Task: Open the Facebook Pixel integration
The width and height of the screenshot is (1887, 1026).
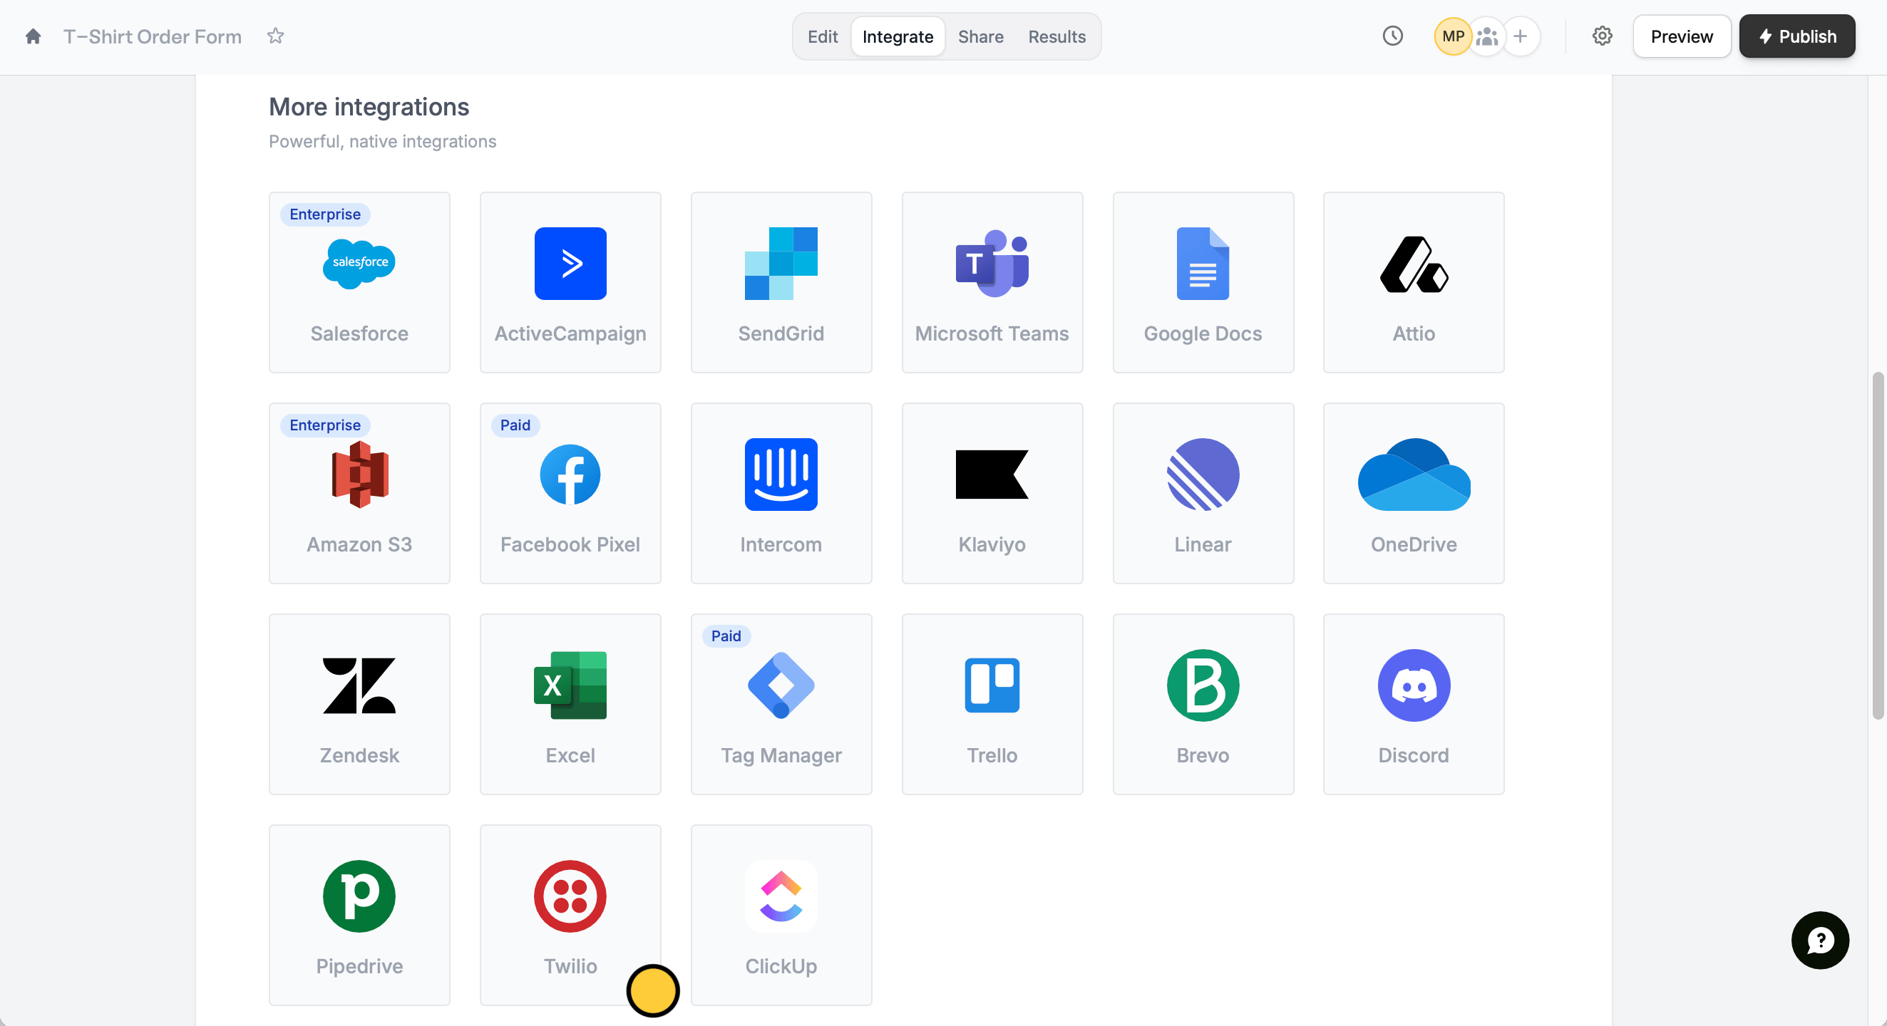Action: click(x=570, y=493)
